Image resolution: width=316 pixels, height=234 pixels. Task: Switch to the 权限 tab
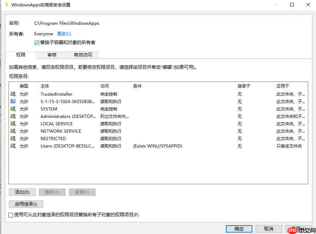pyautogui.click(x=21, y=55)
